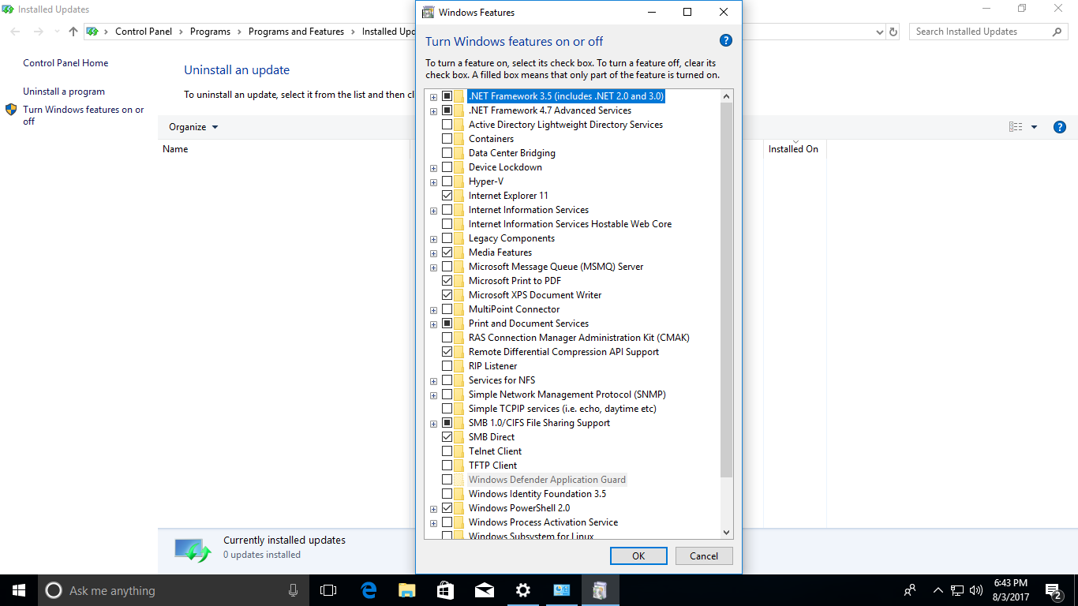The height and width of the screenshot is (606, 1078).
Task: Enable the Containers feature checkbox
Action: click(447, 139)
